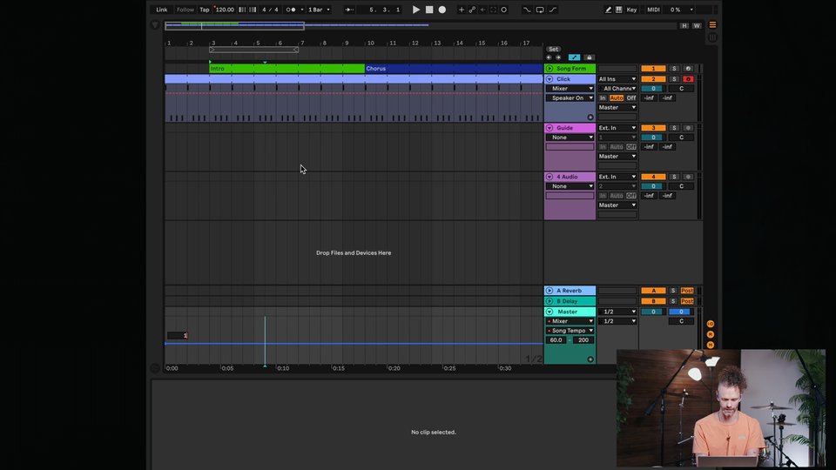Click the Previous Locator arrow below Set
The width and height of the screenshot is (836, 470).
(x=549, y=57)
